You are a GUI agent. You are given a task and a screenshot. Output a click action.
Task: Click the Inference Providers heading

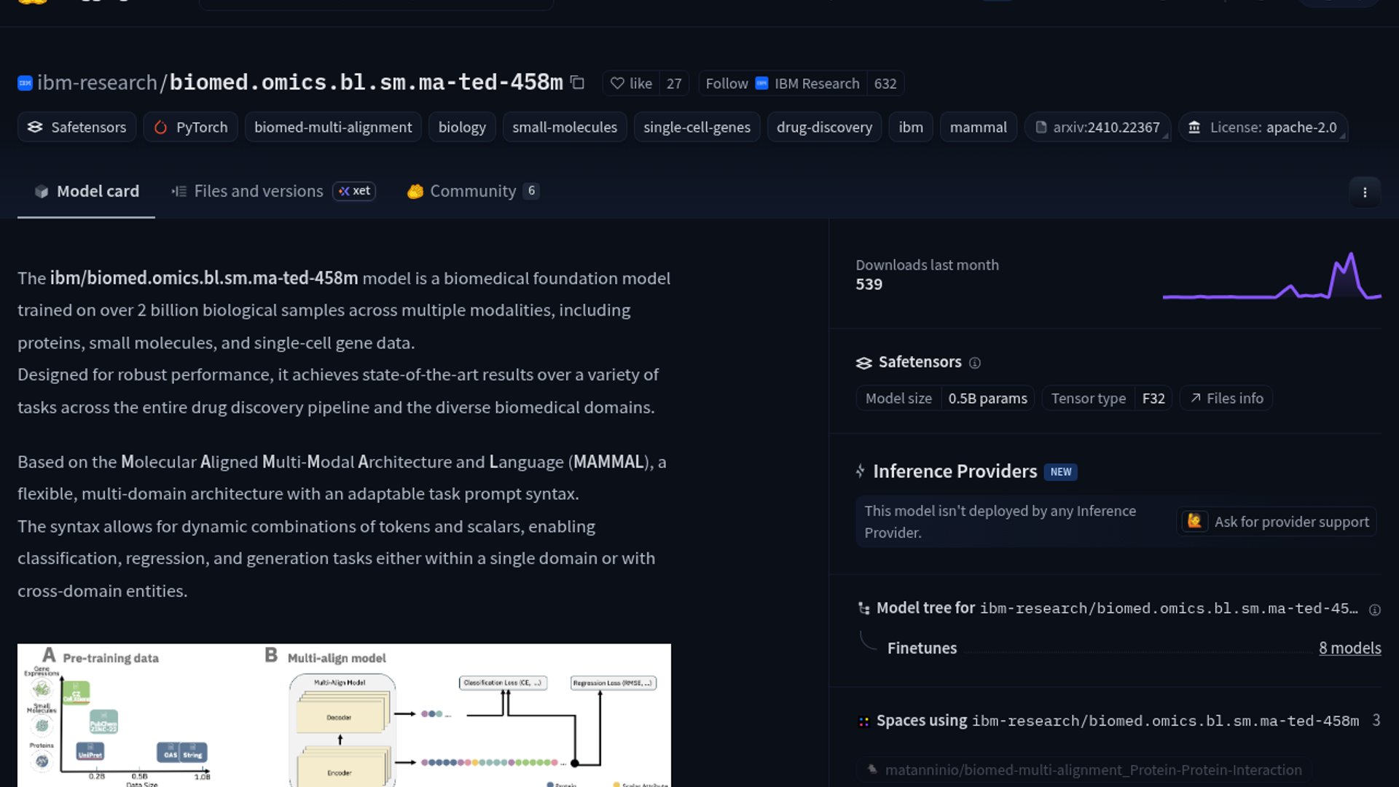pyautogui.click(x=955, y=471)
